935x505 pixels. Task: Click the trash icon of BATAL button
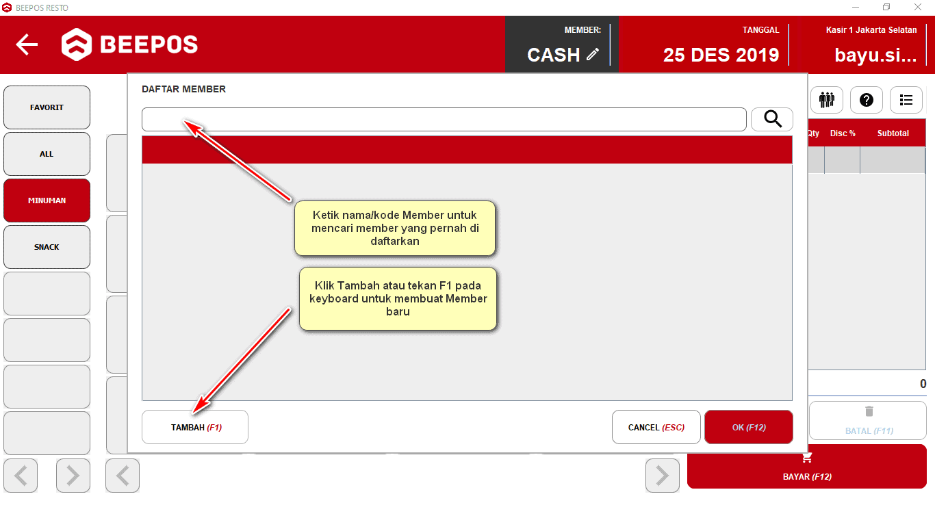point(869,411)
